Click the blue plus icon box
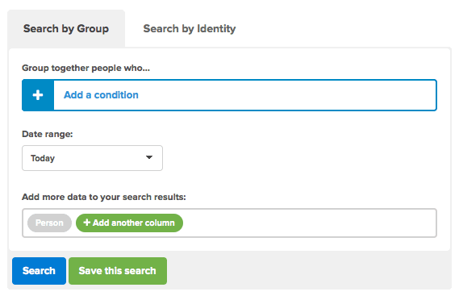The width and height of the screenshot is (459, 300). [38, 95]
